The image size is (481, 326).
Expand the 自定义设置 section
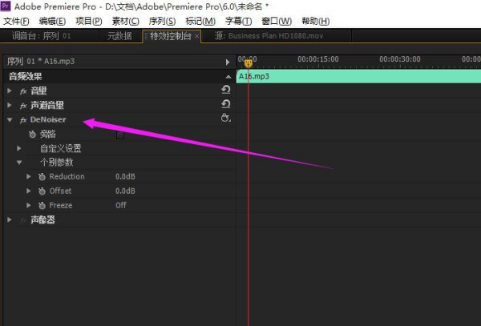pyautogui.click(x=19, y=148)
